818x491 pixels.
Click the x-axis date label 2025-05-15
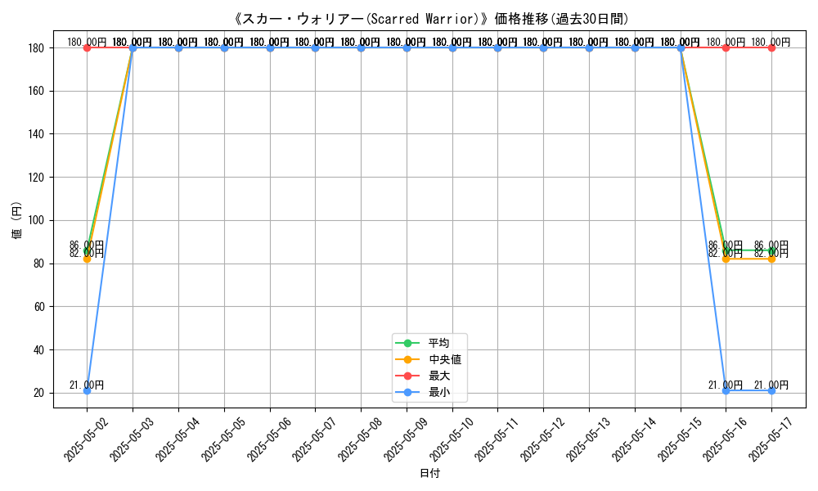point(680,439)
